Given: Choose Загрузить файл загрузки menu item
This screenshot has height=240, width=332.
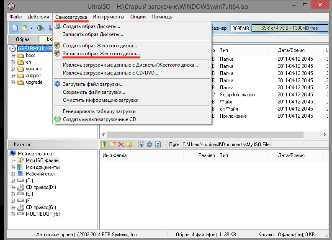Looking at the screenshot, I should coord(93,84).
